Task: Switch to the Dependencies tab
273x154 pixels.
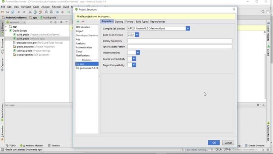Action: coord(157,22)
